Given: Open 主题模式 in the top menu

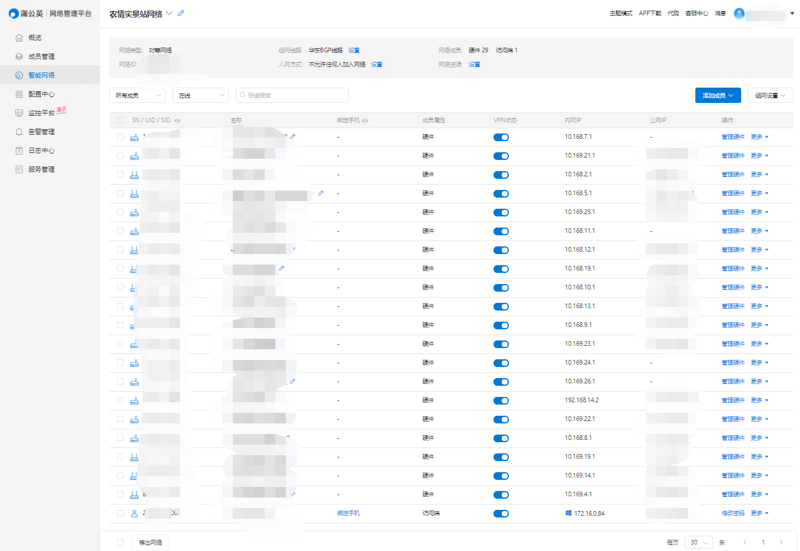Looking at the screenshot, I should pos(621,13).
